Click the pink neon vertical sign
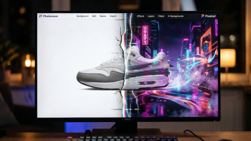 pyautogui.click(x=145, y=35)
